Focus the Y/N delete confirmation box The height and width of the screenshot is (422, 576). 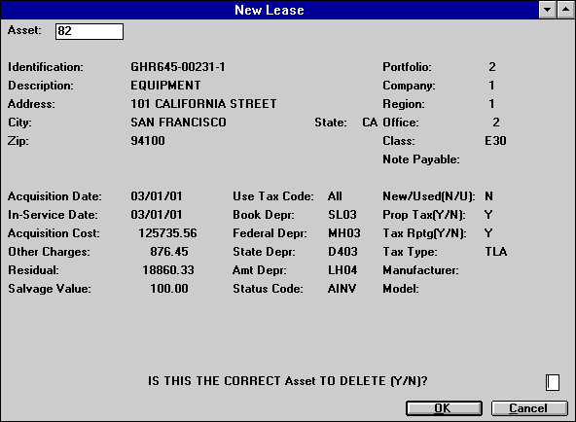pos(552,382)
